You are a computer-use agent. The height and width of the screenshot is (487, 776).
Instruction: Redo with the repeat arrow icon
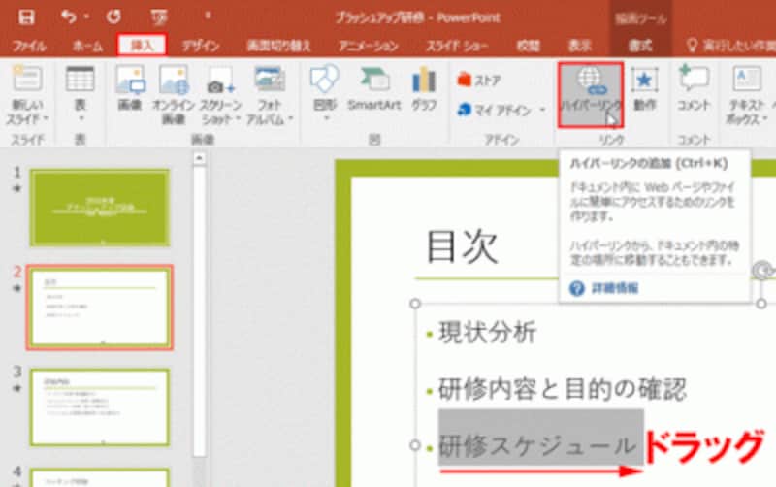(113, 16)
